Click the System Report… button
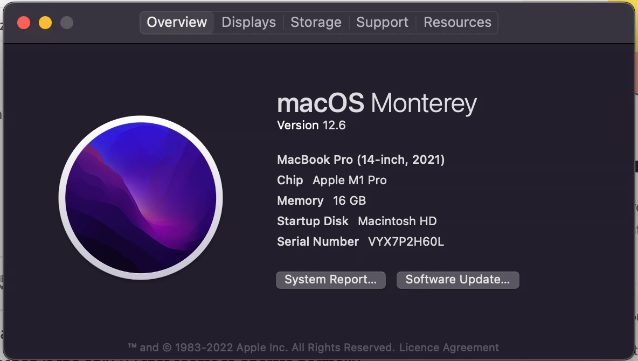The image size is (638, 361). coord(330,280)
